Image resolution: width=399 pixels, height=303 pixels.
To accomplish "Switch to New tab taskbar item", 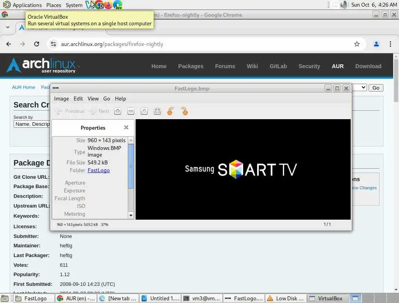I will point(118,298).
